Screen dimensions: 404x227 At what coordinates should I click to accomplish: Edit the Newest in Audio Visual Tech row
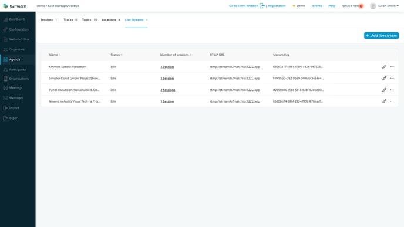pyautogui.click(x=384, y=101)
